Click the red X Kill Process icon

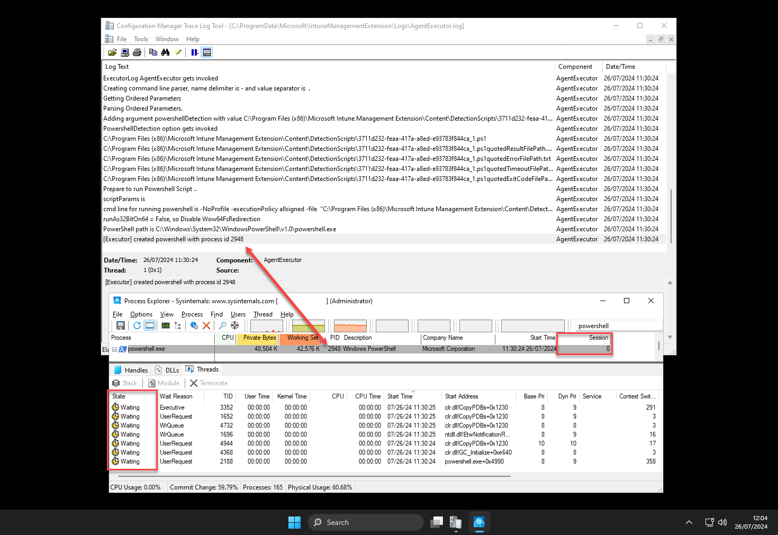coord(206,325)
